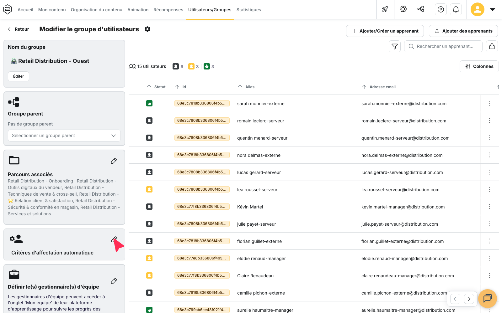Sort by Statut column
The width and height of the screenshot is (502, 313).
point(156,87)
